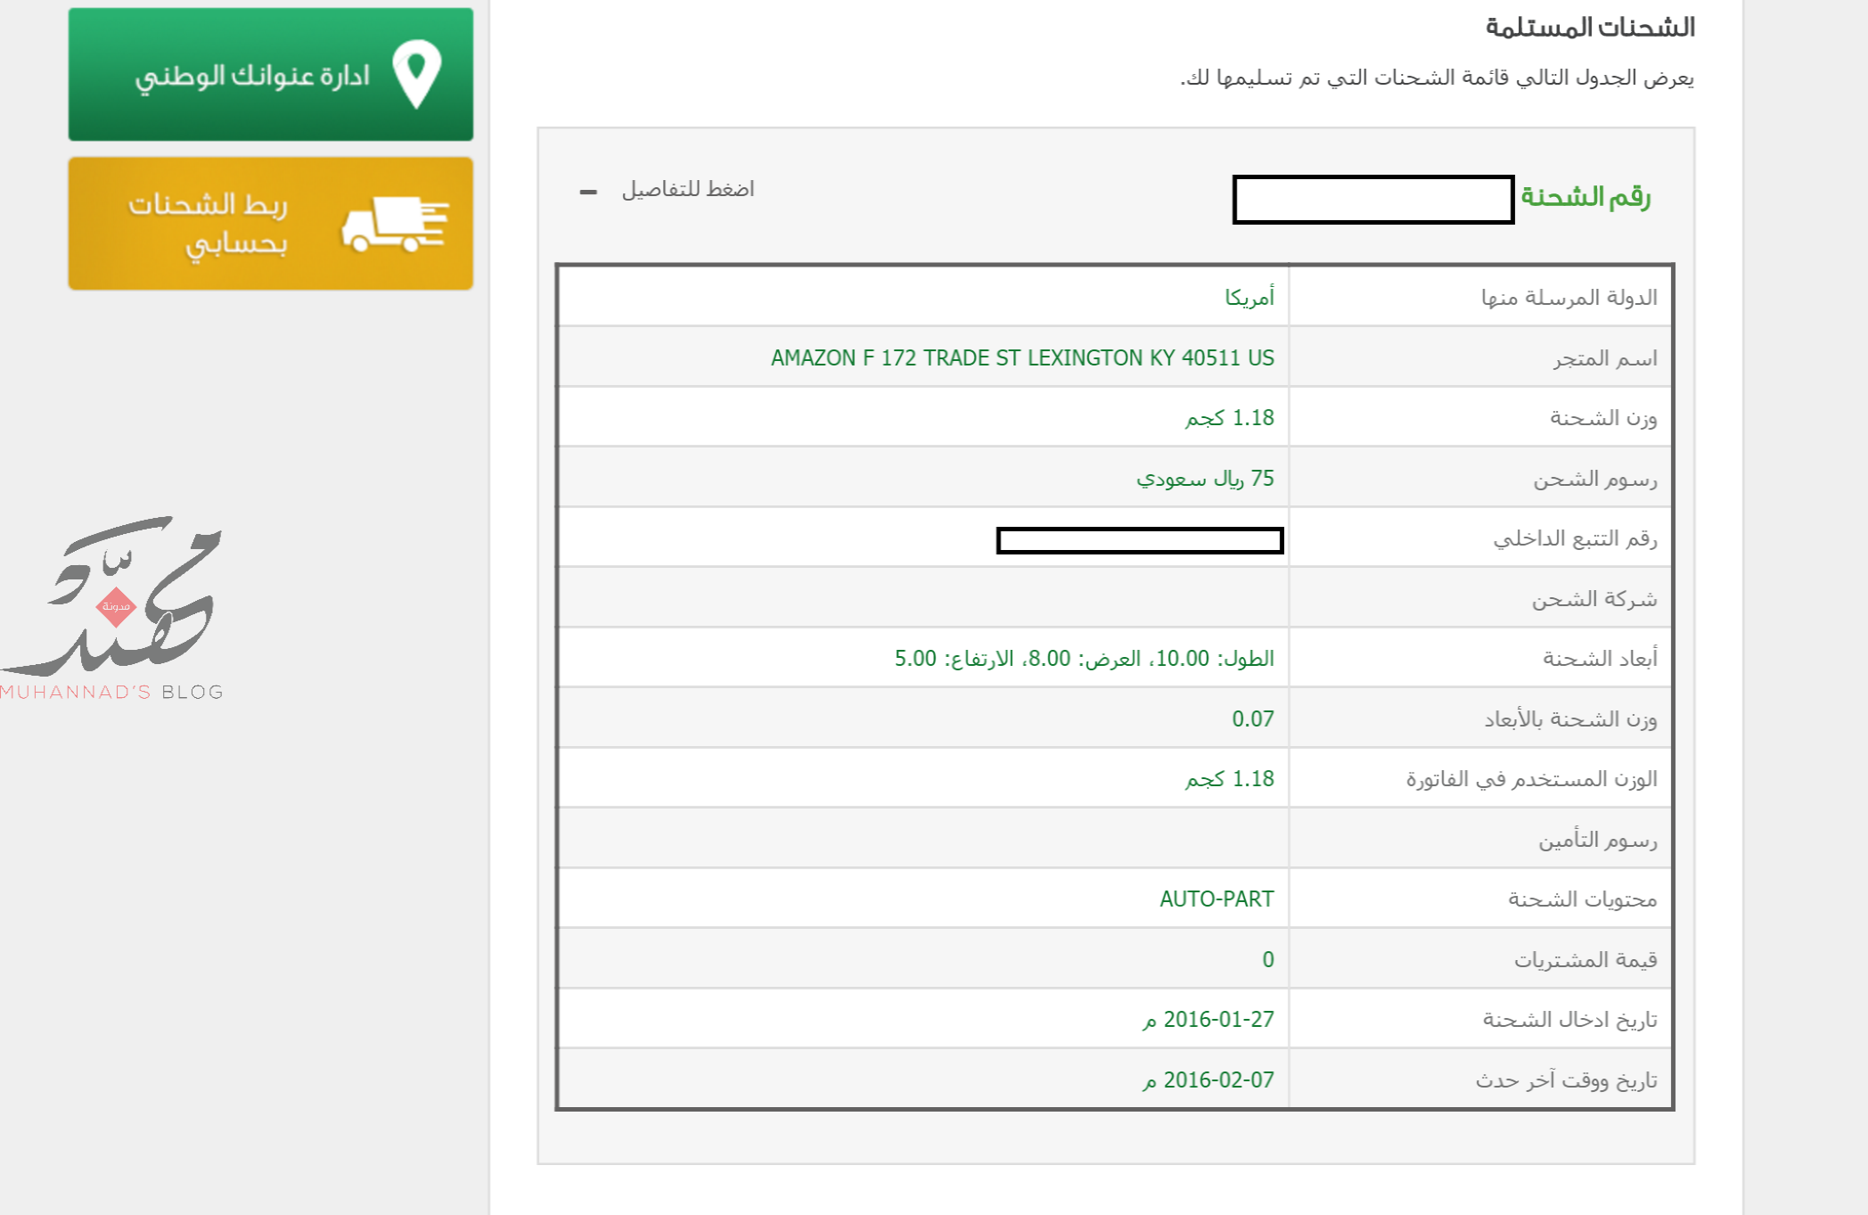Click the Amazon Lexington store name value
This screenshot has height=1215, width=1868.
1021,357
